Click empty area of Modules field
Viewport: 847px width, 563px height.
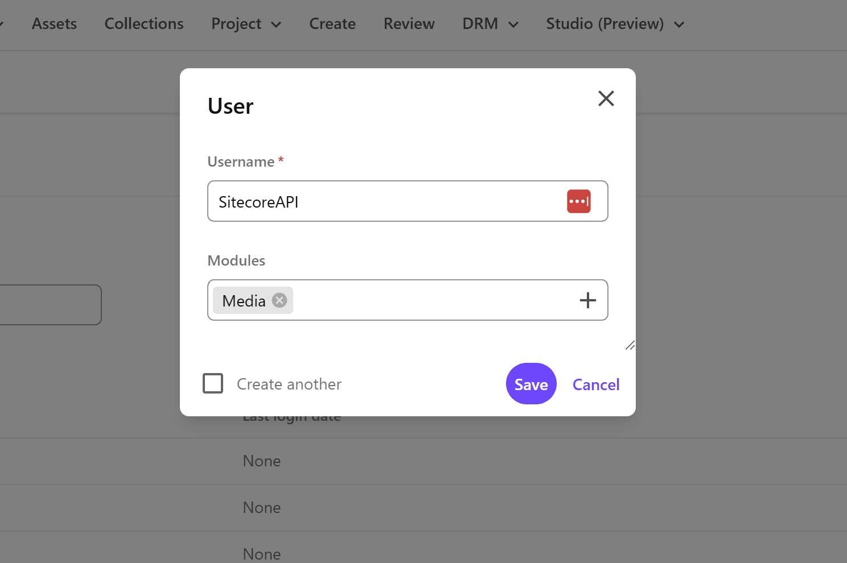coord(433,300)
